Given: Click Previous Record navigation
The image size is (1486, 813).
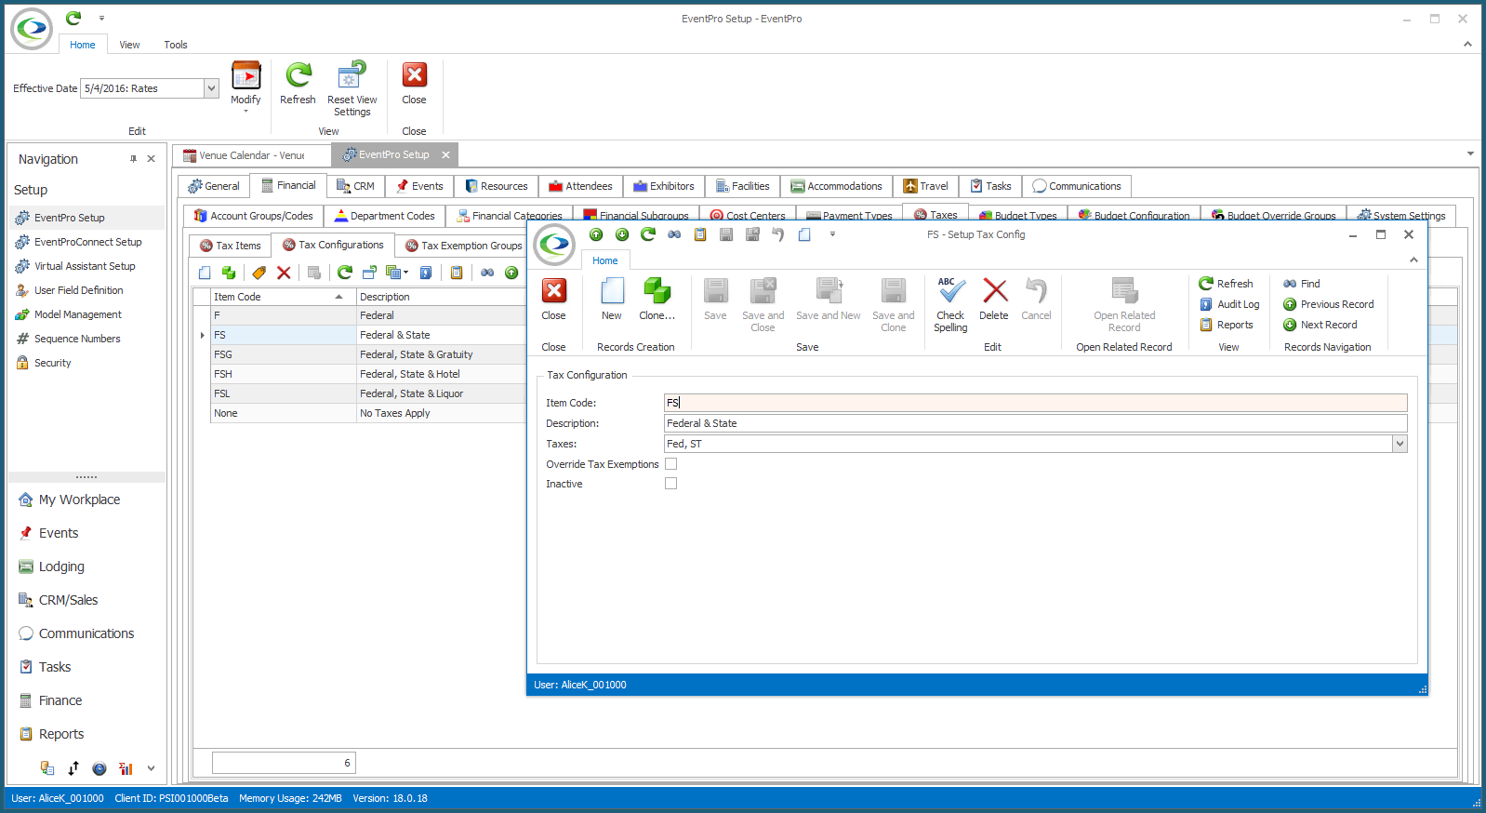Looking at the screenshot, I should click(1328, 304).
